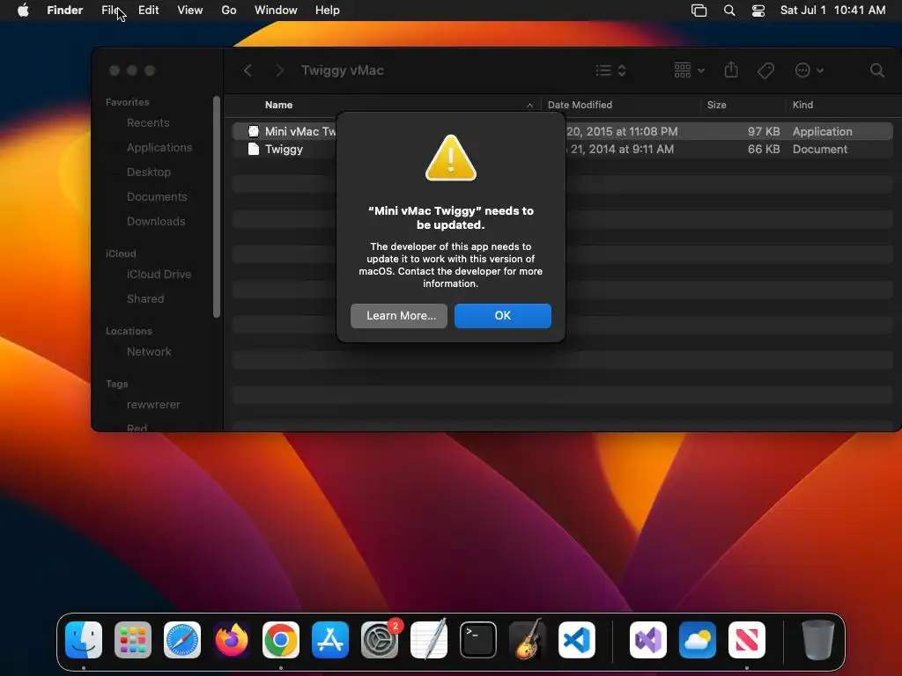902x676 pixels.
Task: Launch Safari from the Dock
Action: pos(182,640)
